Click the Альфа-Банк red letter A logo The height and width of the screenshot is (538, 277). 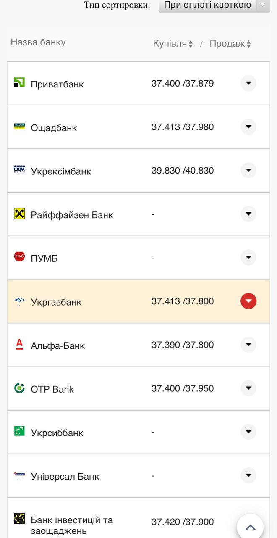(x=18, y=345)
